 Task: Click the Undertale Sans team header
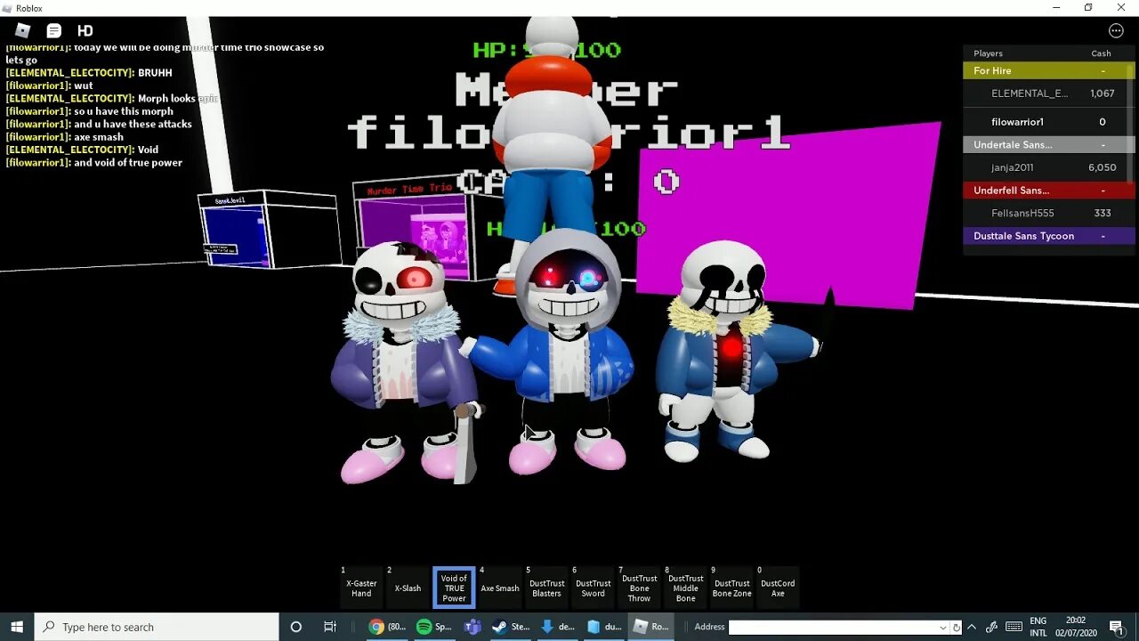point(1046,144)
